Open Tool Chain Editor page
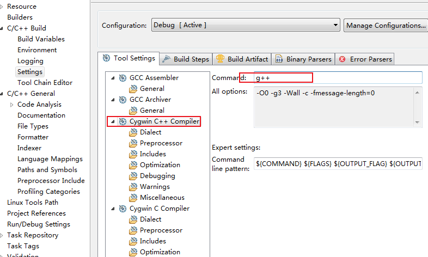This screenshot has height=257, width=428. [x=45, y=83]
